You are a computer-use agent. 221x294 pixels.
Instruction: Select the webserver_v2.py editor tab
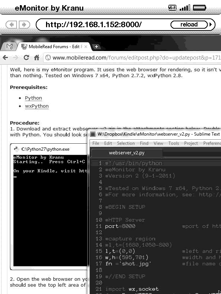point(127,153)
